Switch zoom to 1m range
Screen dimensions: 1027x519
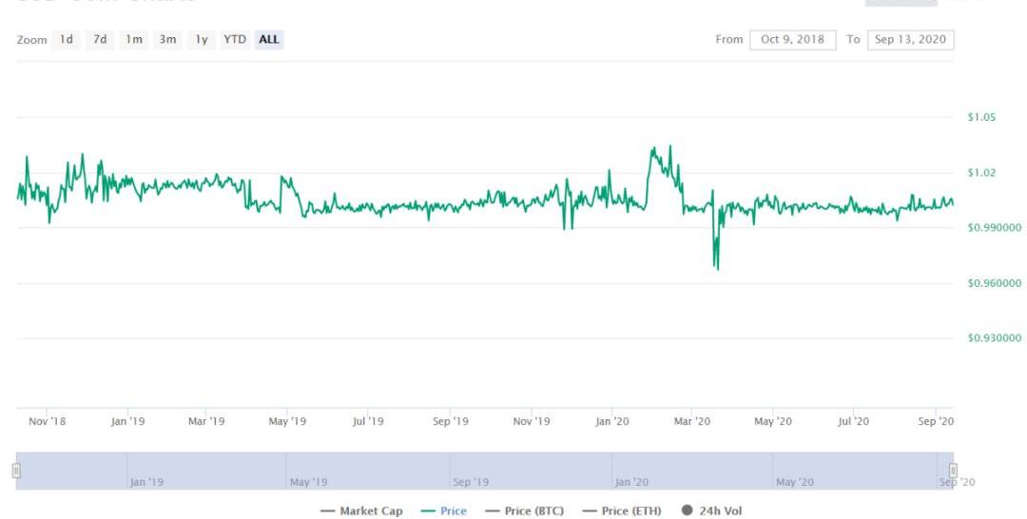pyautogui.click(x=134, y=40)
